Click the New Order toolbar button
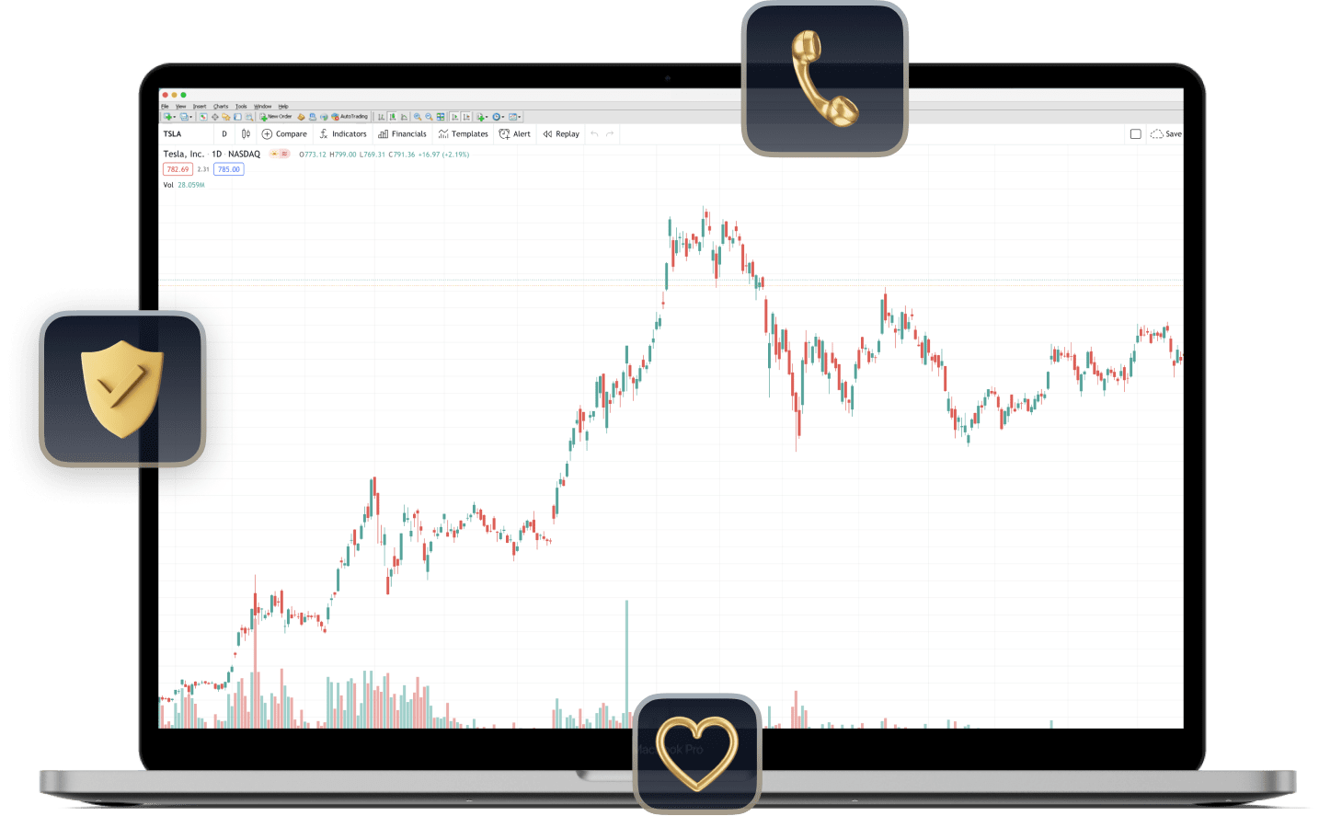 tap(276, 117)
